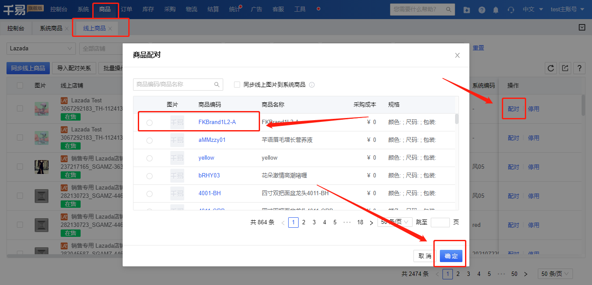Click the thumbnail of the yellow product row

[177, 158]
